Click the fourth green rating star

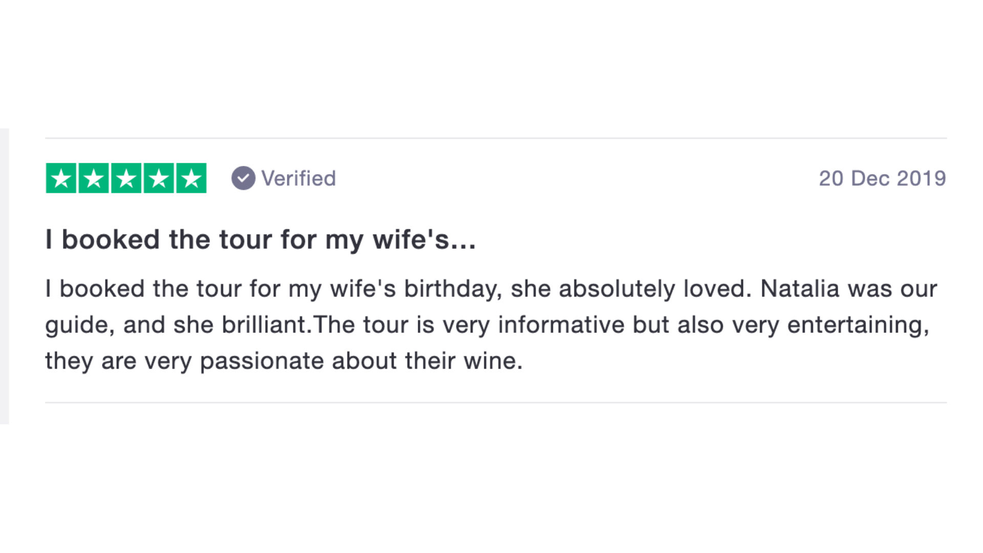159,178
